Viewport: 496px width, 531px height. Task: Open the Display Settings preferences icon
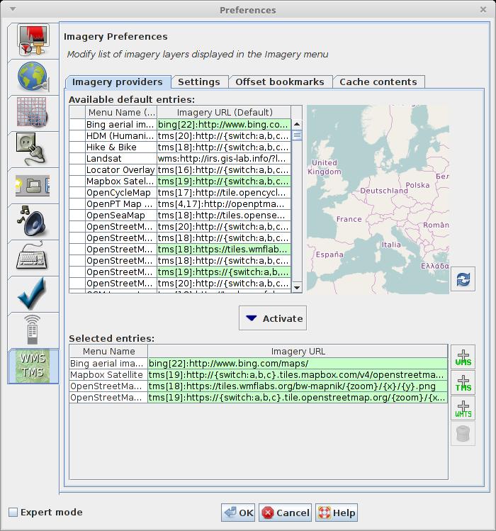(x=33, y=41)
